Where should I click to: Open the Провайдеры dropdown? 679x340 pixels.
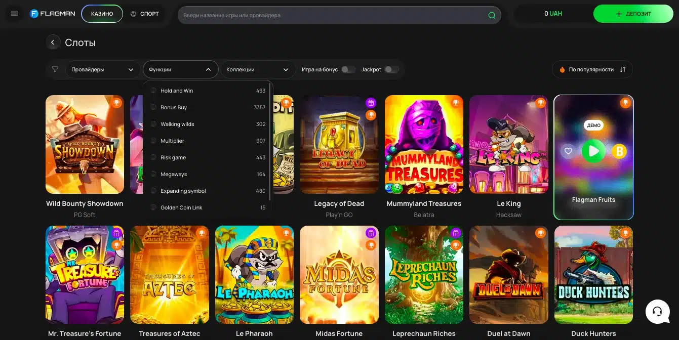coord(103,69)
